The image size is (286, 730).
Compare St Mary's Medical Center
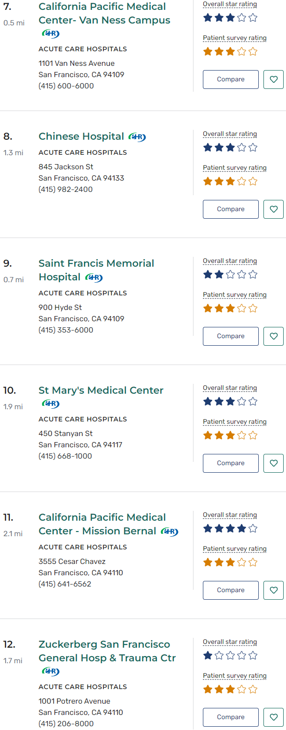pos(231,463)
